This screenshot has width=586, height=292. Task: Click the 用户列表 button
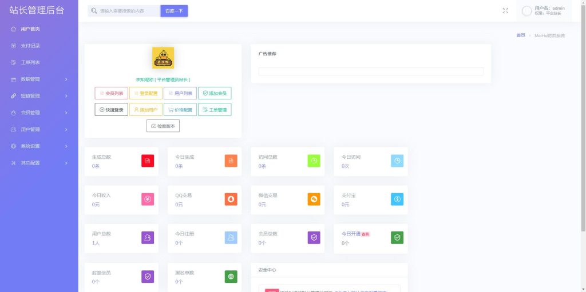[x=180, y=93]
